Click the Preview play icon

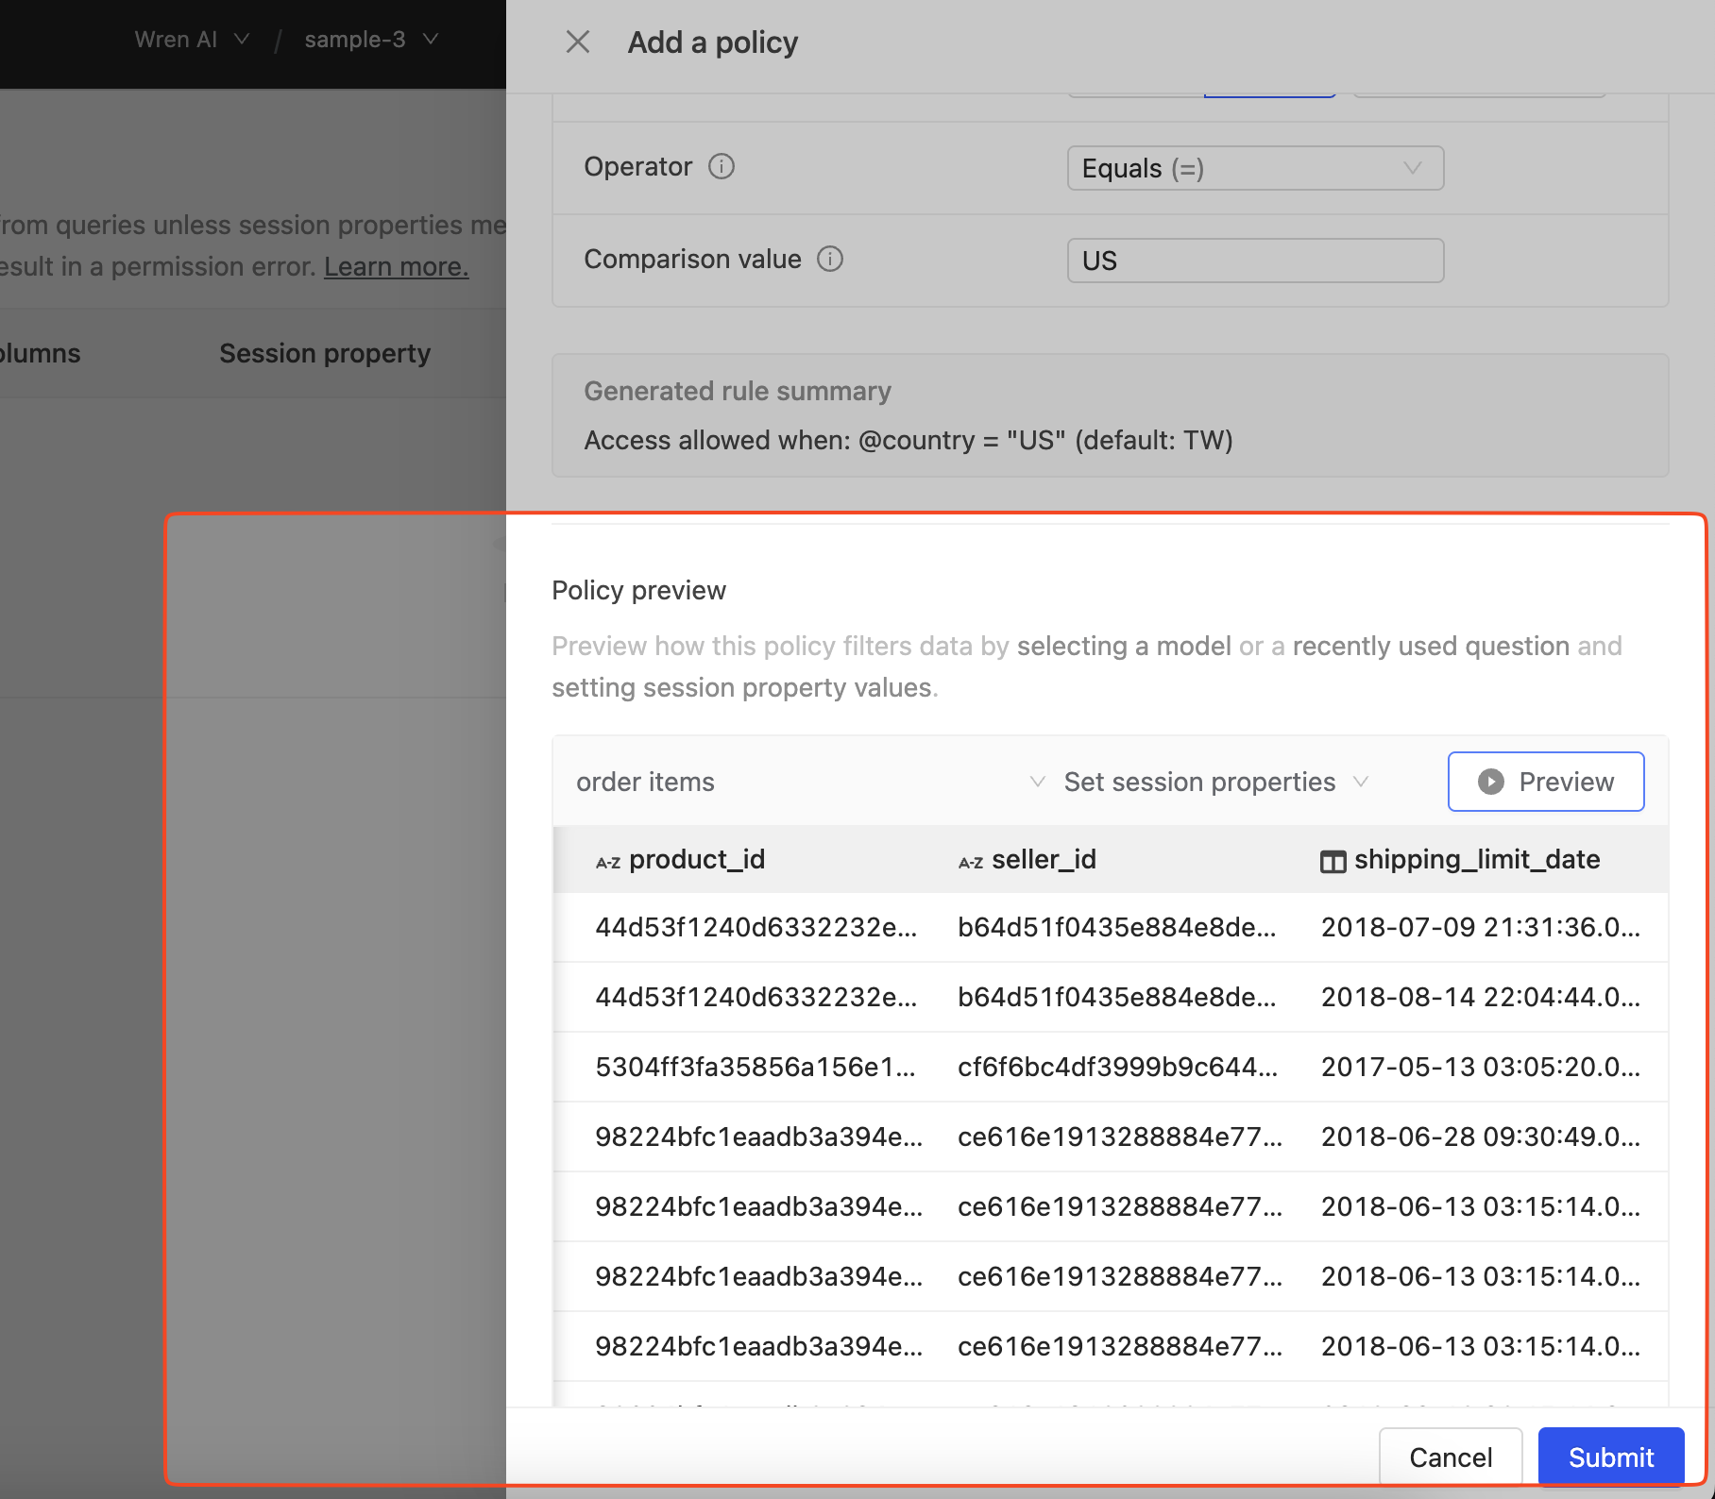point(1491,782)
